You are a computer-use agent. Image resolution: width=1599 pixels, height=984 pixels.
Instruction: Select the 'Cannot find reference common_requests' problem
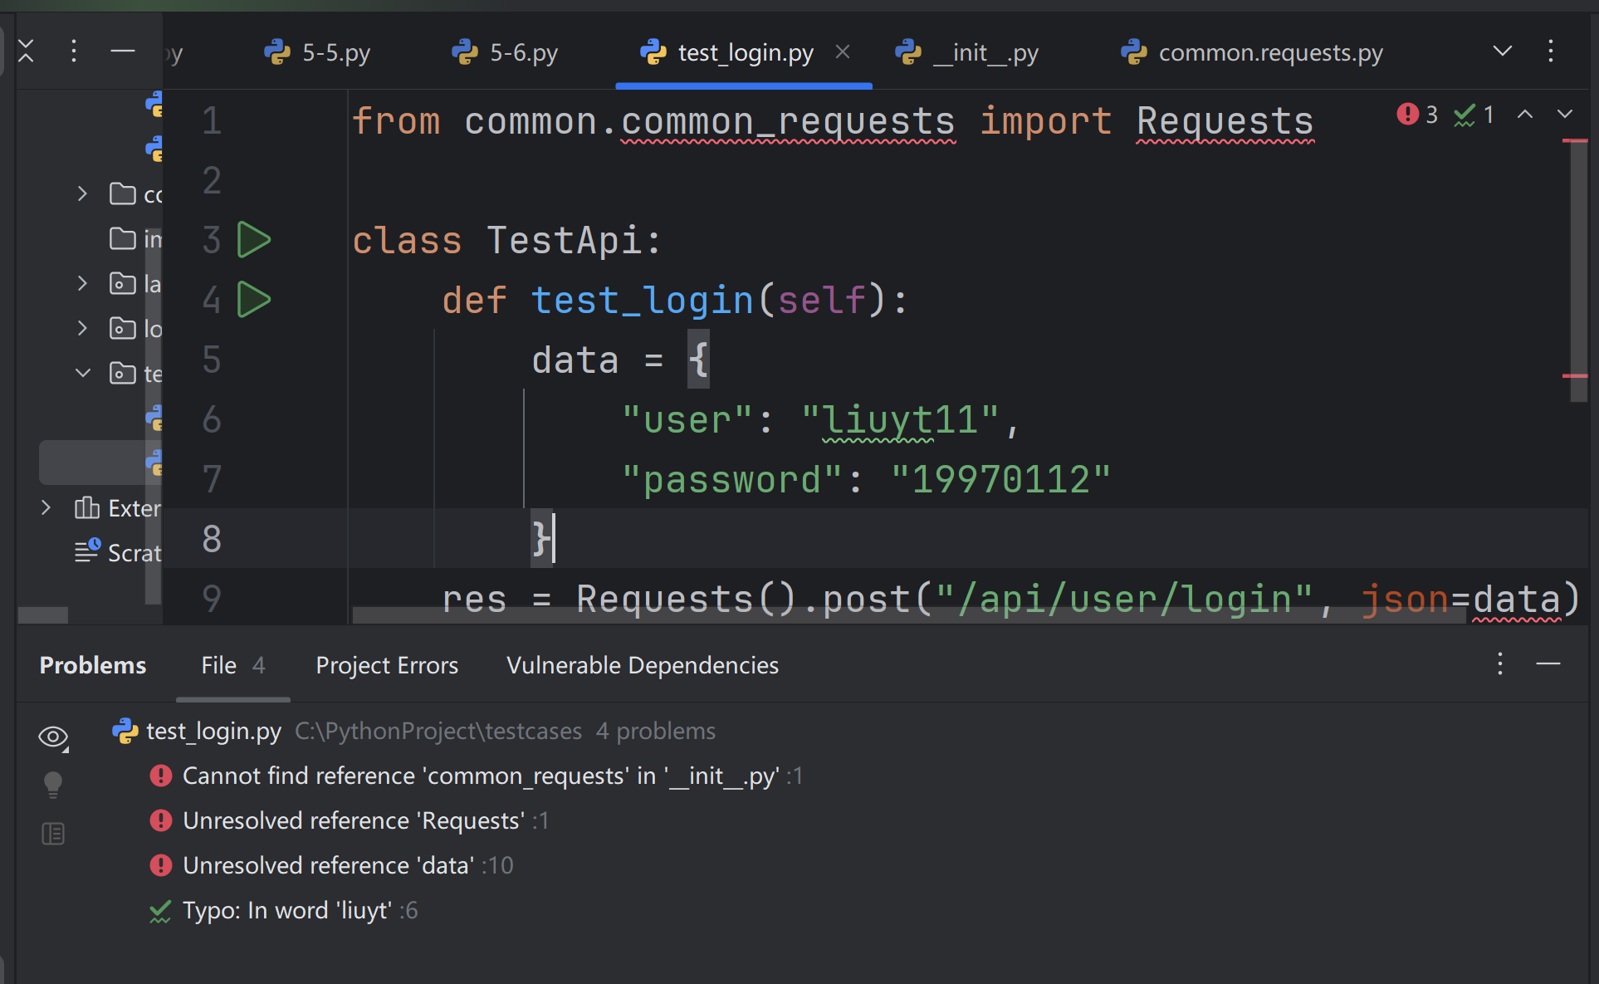(x=480, y=776)
